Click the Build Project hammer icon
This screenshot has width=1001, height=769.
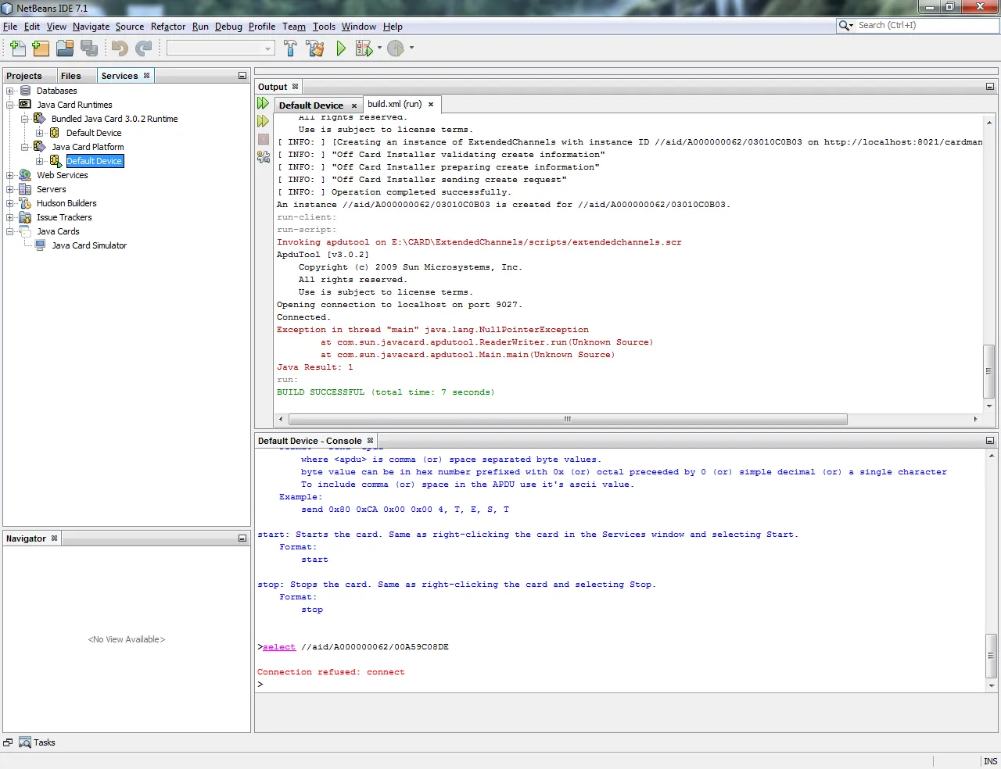pos(290,48)
